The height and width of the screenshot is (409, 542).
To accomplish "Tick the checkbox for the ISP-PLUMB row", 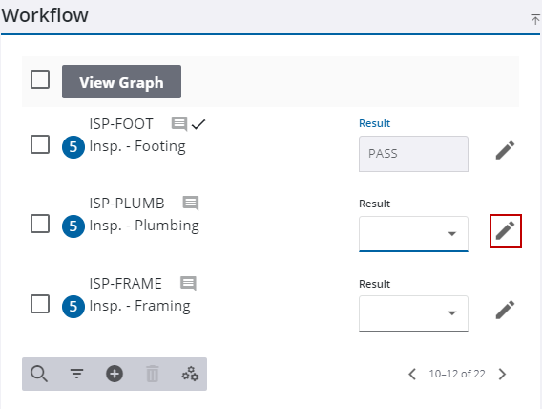I will (x=40, y=224).
